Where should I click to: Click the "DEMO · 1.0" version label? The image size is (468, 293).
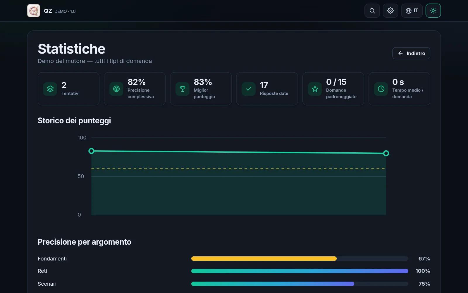[x=65, y=11]
